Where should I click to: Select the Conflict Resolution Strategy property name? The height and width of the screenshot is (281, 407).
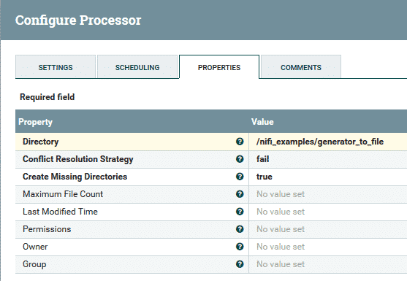[78, 159]
